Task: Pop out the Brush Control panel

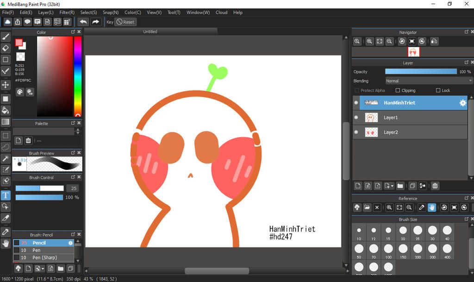Action: [73, 177]
